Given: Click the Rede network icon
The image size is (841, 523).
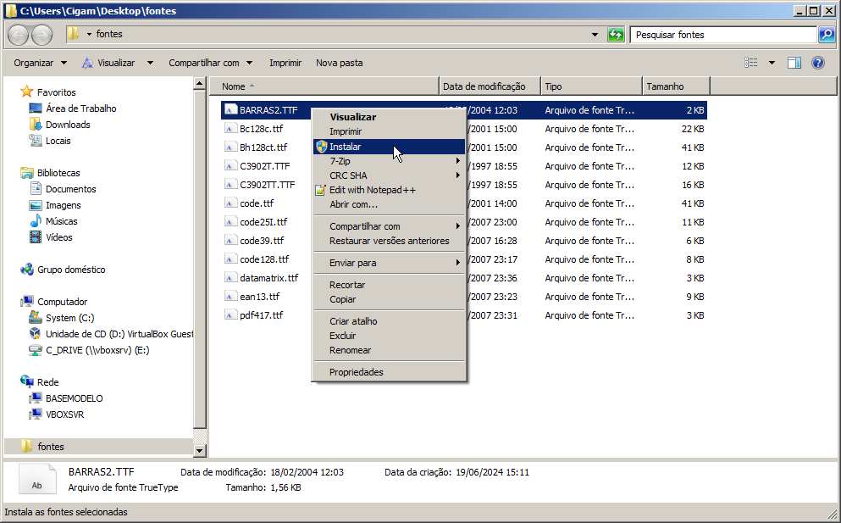Looking at the screenshot, I should coord(27,381).
